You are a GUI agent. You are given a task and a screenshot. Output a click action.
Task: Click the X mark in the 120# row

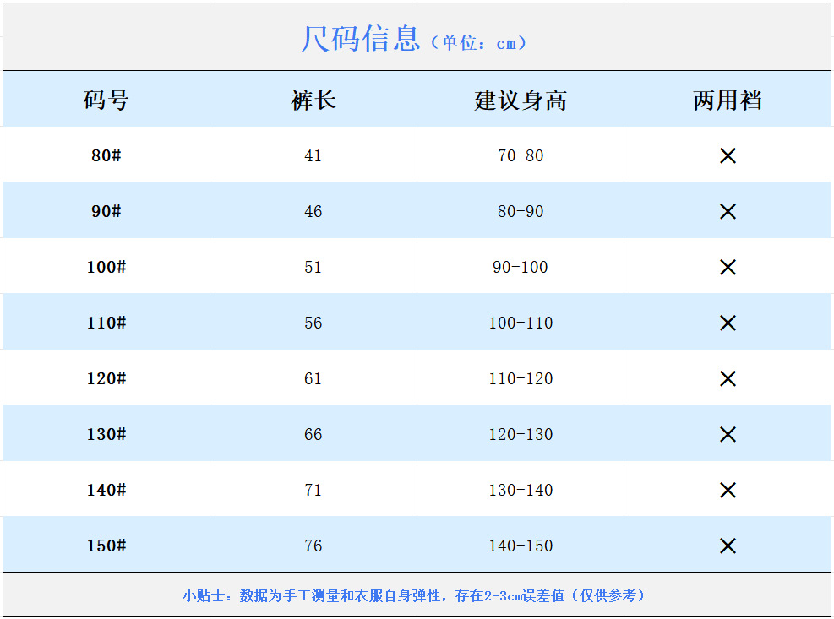(x=728, y=378)
